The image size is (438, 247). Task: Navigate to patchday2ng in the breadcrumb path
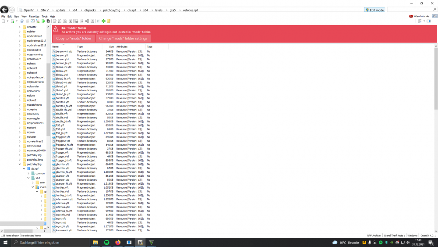coord(111,10)
